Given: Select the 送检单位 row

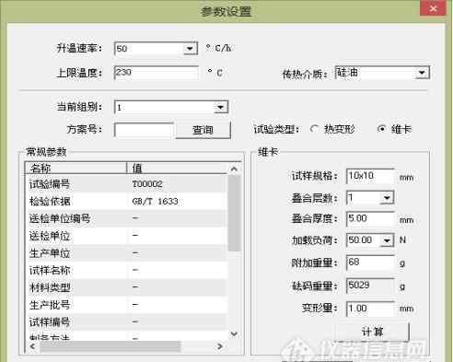Looking at the screenshot, I should pyautogui.click(x=126, y=236).
